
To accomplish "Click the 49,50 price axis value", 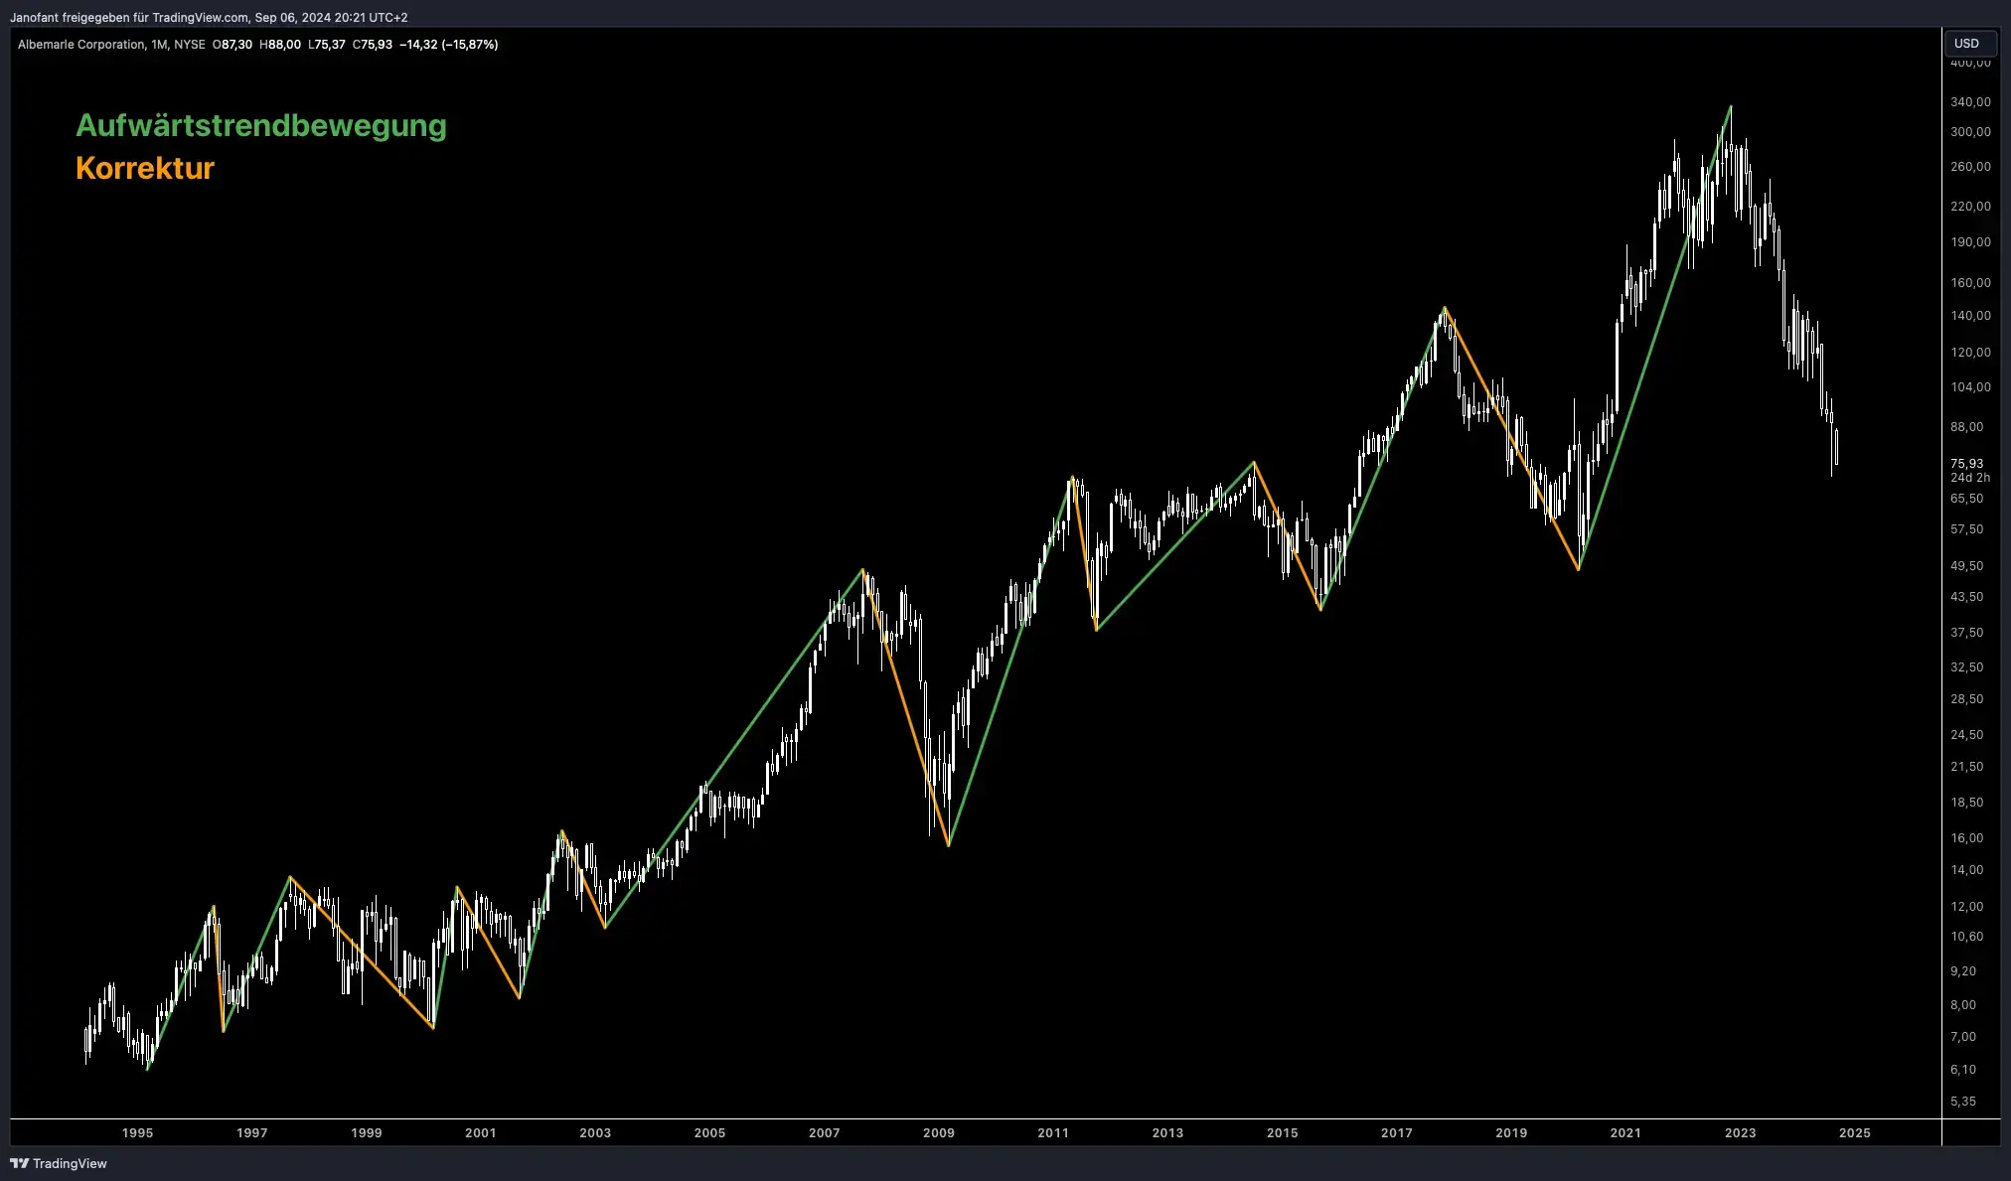I will point(1966,566).
